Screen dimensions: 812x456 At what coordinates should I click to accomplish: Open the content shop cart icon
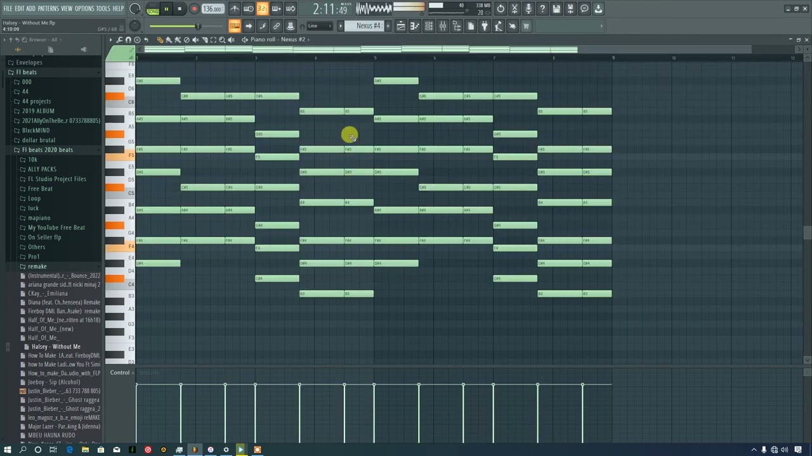click(x=526, y=26)
